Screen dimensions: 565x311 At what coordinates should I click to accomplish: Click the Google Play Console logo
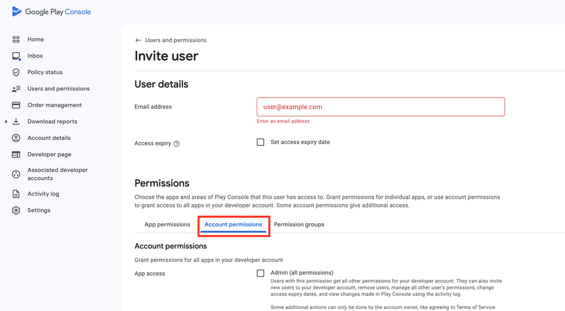[51, 12]
